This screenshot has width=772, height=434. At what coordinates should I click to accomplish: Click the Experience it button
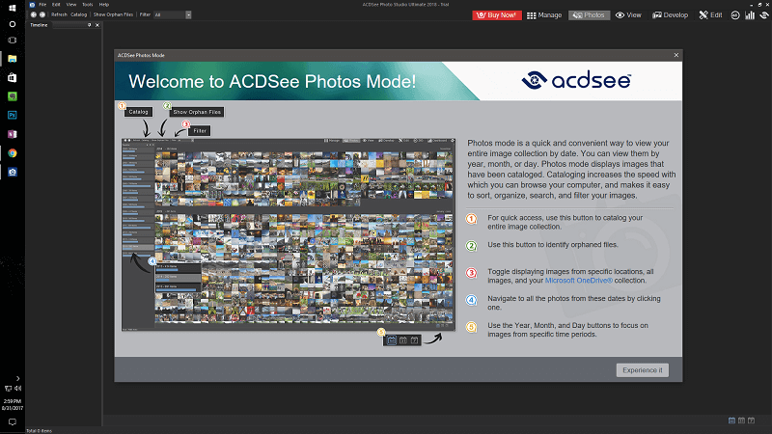tap(642, 370)
